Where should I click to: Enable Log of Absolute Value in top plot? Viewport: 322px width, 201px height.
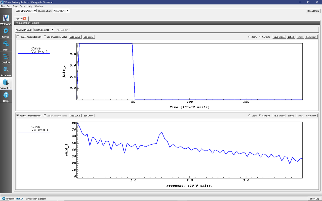[x=45, y=37]
